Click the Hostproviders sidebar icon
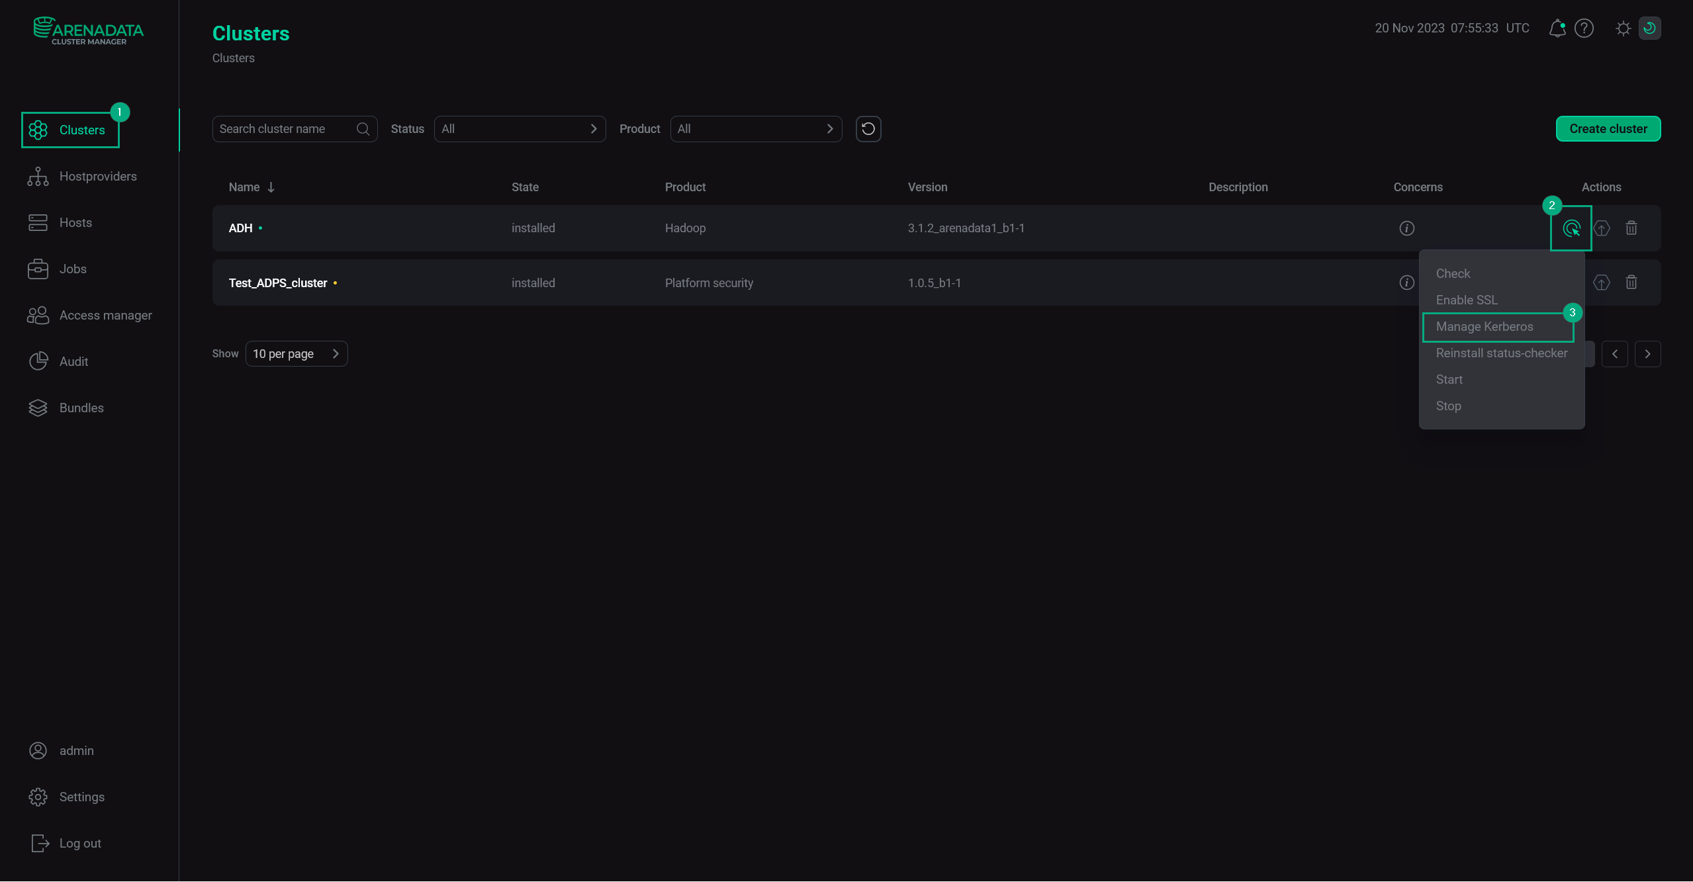The image size is (1693, 882). pyautogui.click(x=38, y=176)
